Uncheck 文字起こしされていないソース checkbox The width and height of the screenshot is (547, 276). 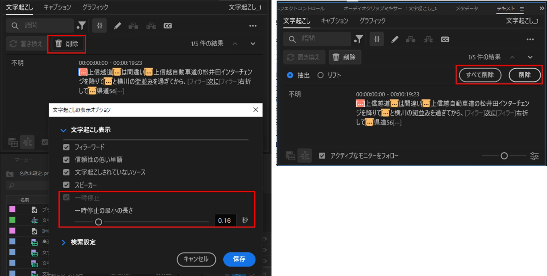point(66,172)
